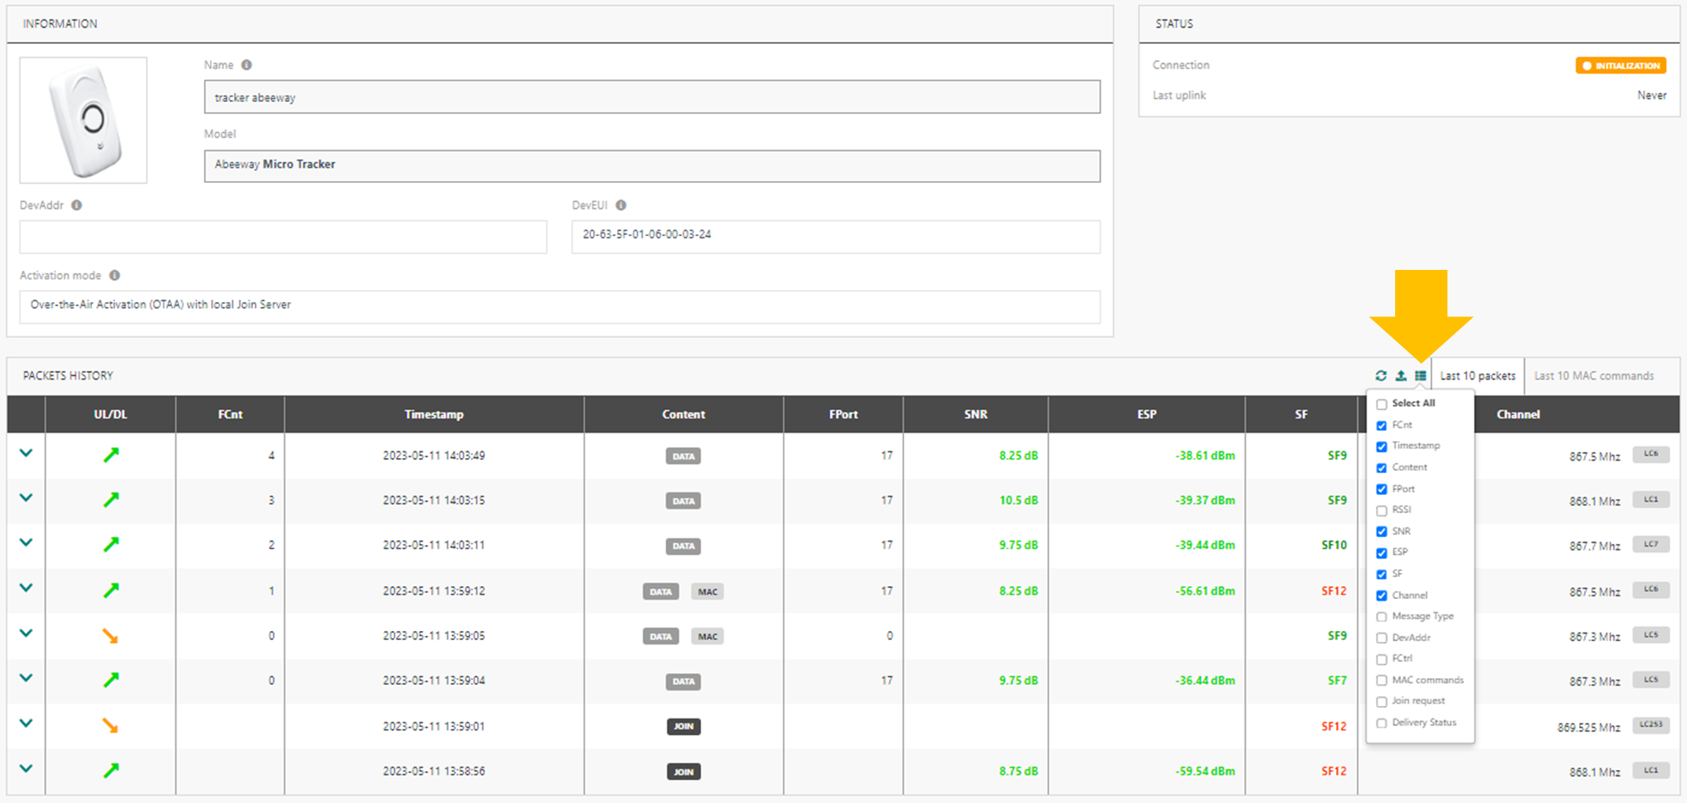
Task: Click the tracker abeeway name field
Action: pyautogui.click(x=651, y=97)
